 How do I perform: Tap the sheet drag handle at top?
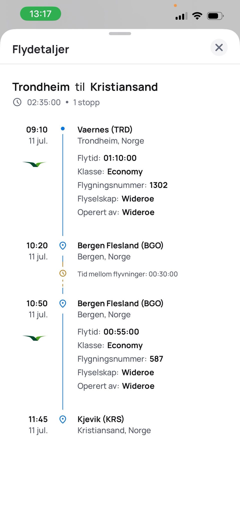tap(120, 34)
